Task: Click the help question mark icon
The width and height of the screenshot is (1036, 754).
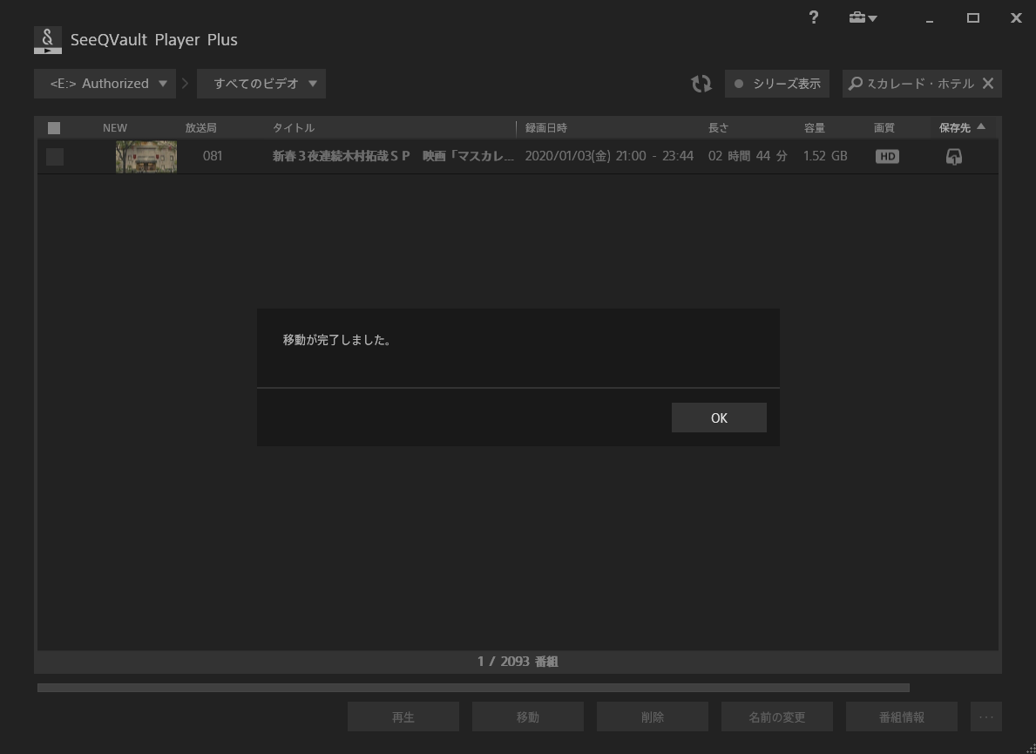Action: point(813,17)
